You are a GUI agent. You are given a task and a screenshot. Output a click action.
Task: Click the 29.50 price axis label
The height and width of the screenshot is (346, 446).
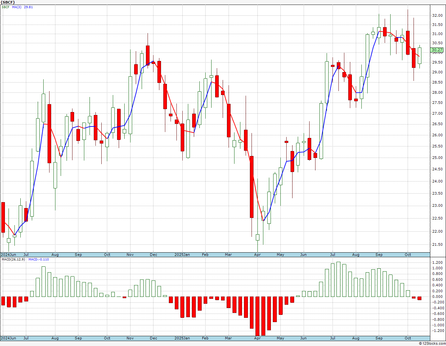[x=437, y=62]
